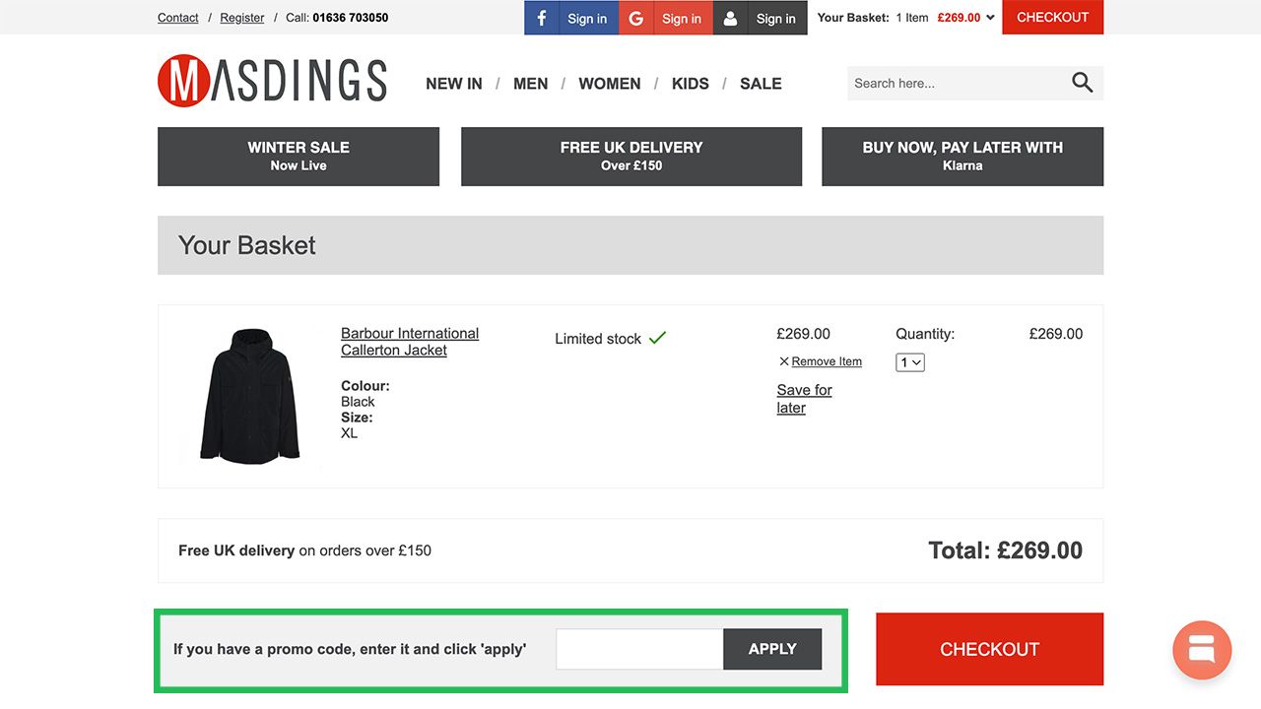
Task: Click the basket amount £269.00 in header
Action: pos(959,18)
